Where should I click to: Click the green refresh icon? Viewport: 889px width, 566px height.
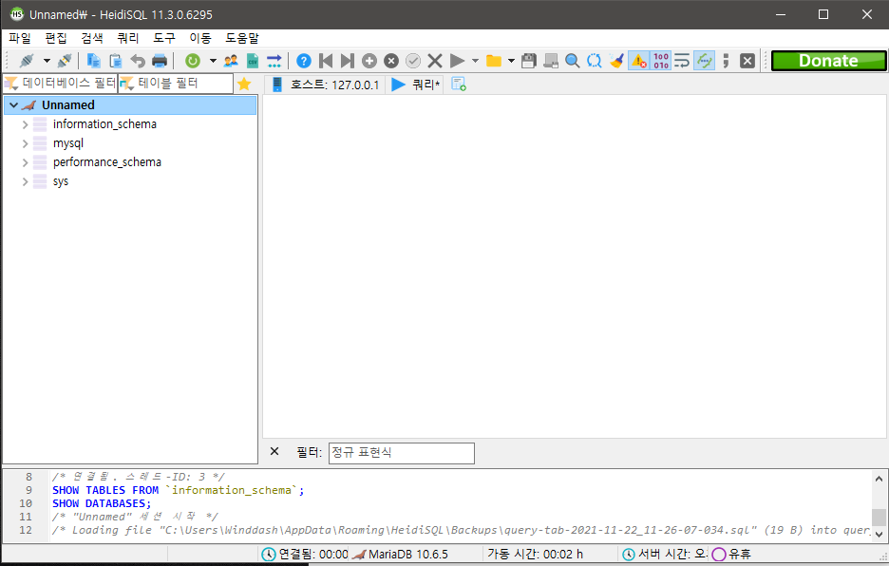pyautogui.click(x=193, y=61)
